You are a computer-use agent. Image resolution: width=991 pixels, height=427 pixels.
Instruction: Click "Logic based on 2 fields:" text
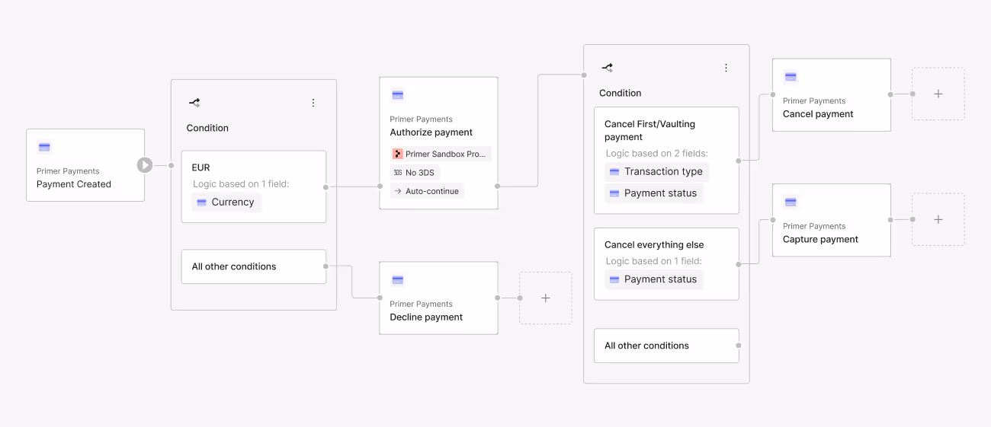tap(656, 153)
